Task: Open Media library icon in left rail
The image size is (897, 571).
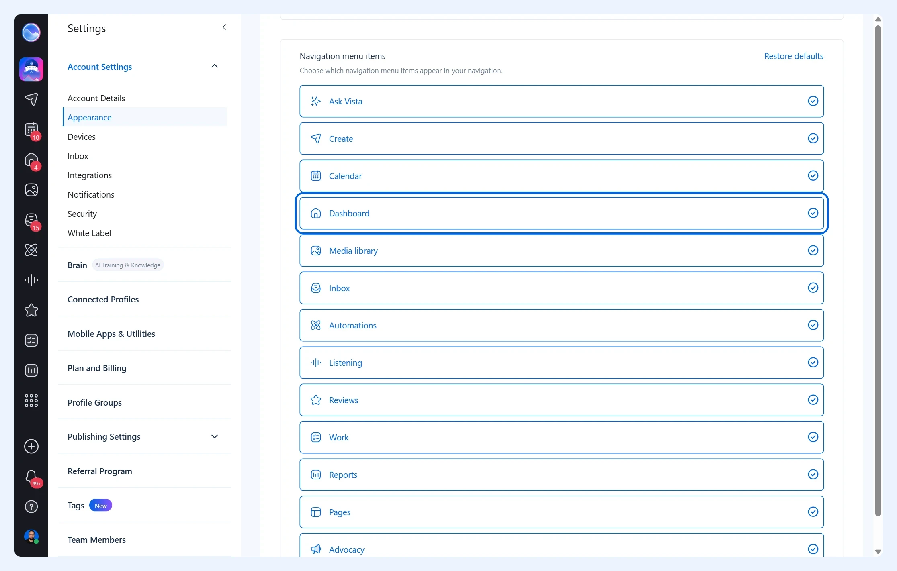Action: click(31, 190)
